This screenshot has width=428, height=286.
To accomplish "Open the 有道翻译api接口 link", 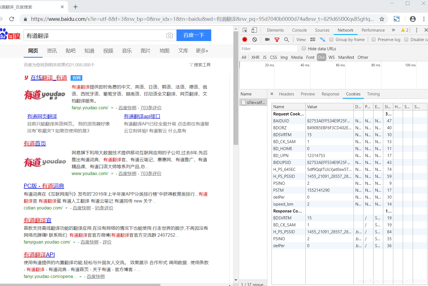I will pyautogui.click(x=142, y=117).
